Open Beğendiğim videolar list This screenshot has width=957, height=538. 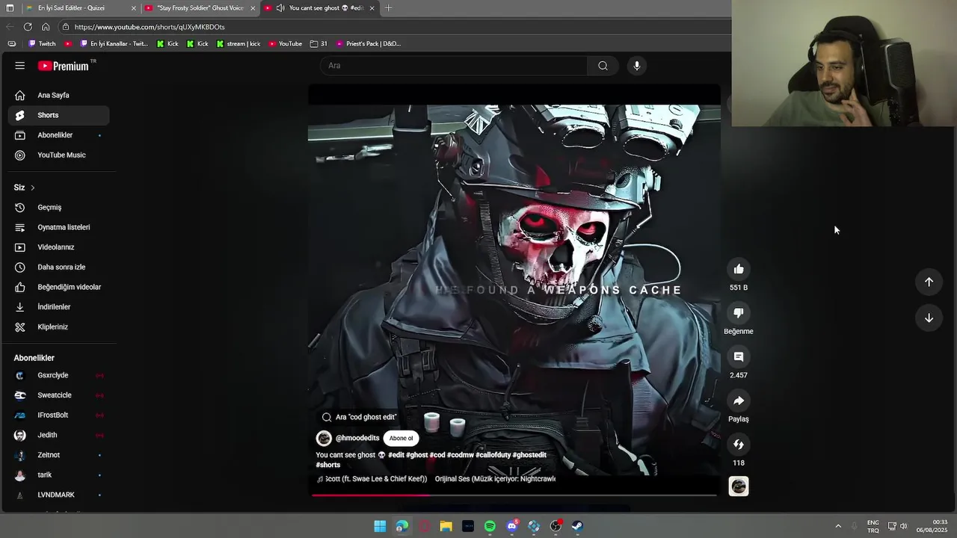(x=59, y=287)
